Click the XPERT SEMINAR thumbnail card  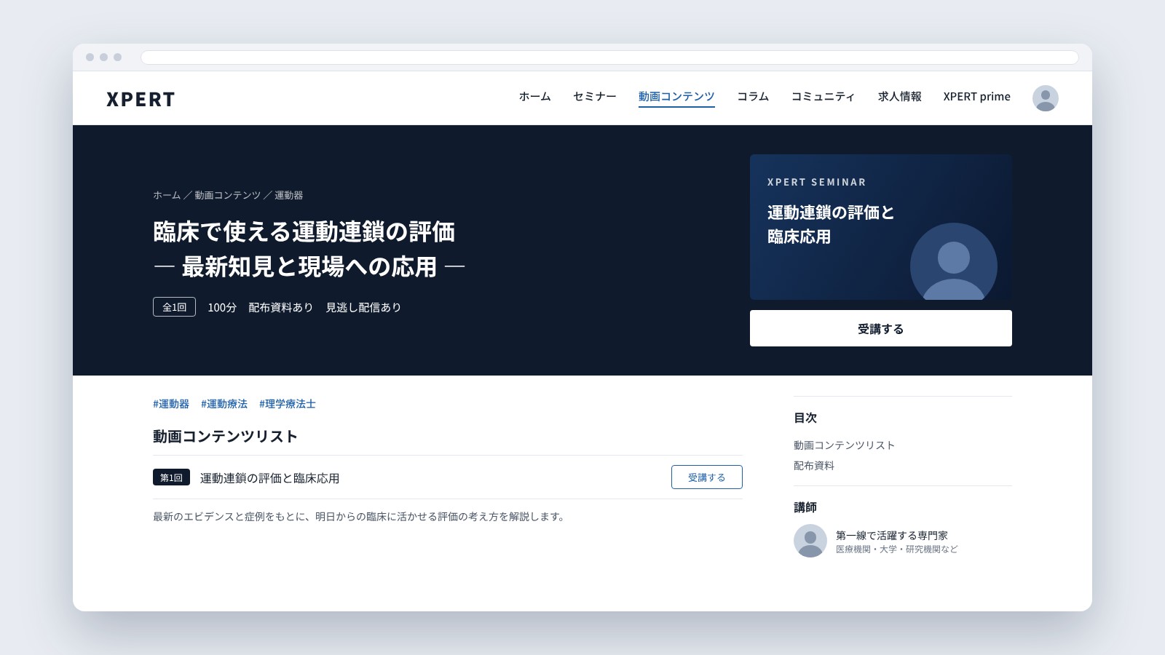pyautogui.click(x=881, y=227)
